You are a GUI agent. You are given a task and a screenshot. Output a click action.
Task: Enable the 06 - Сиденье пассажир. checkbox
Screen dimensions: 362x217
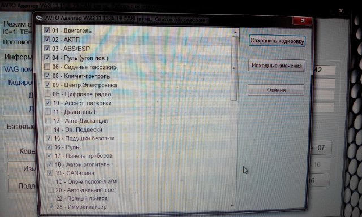click(x=47, y=67)
